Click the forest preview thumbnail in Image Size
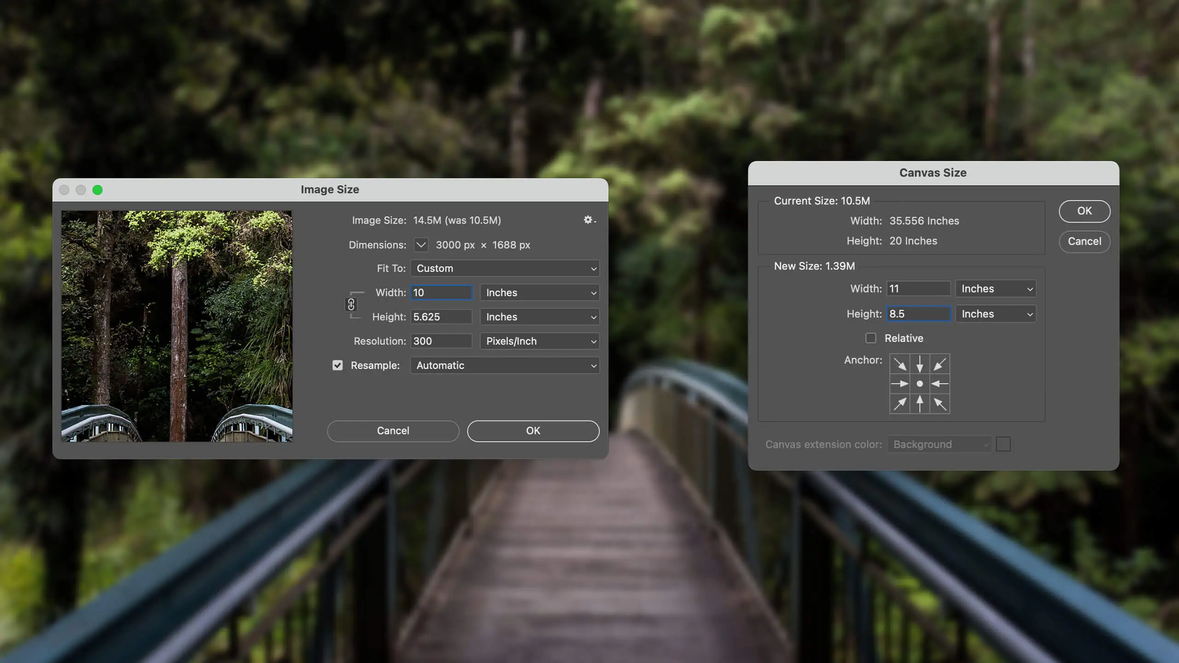The height and width of the screenshot is (663, 1179). (177, 326)
